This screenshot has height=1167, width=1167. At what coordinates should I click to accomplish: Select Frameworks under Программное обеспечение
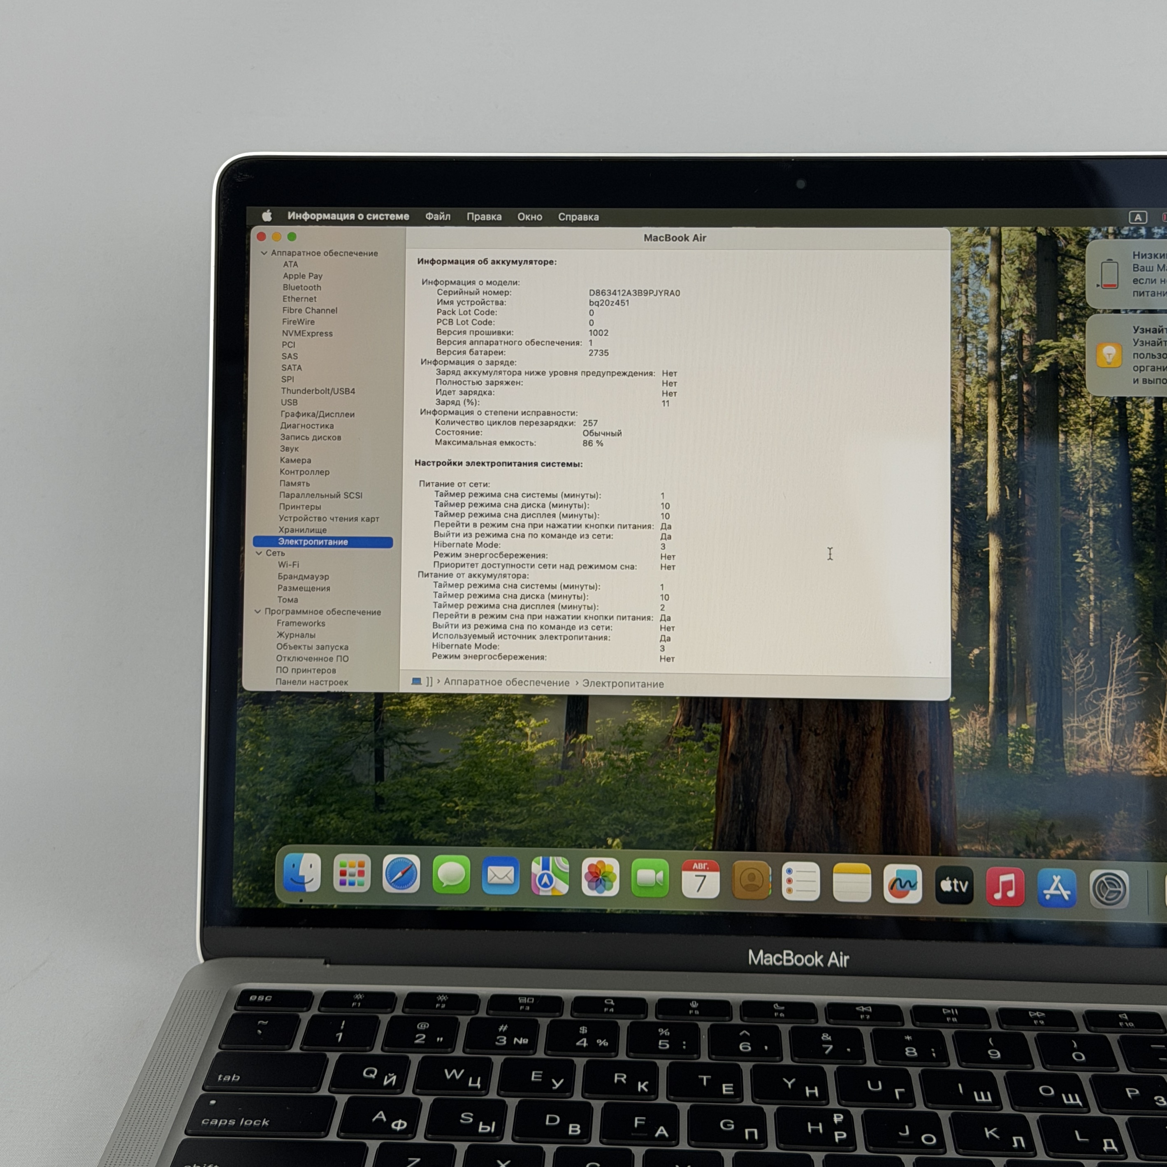[301, 623]
